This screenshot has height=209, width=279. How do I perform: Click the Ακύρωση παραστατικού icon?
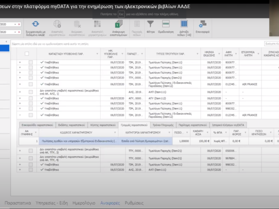click(x=77, y=25)
